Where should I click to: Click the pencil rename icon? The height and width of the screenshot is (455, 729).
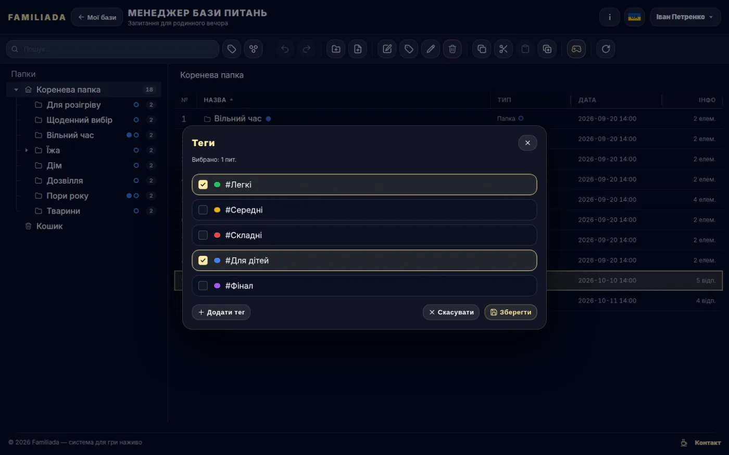point(431,49)
